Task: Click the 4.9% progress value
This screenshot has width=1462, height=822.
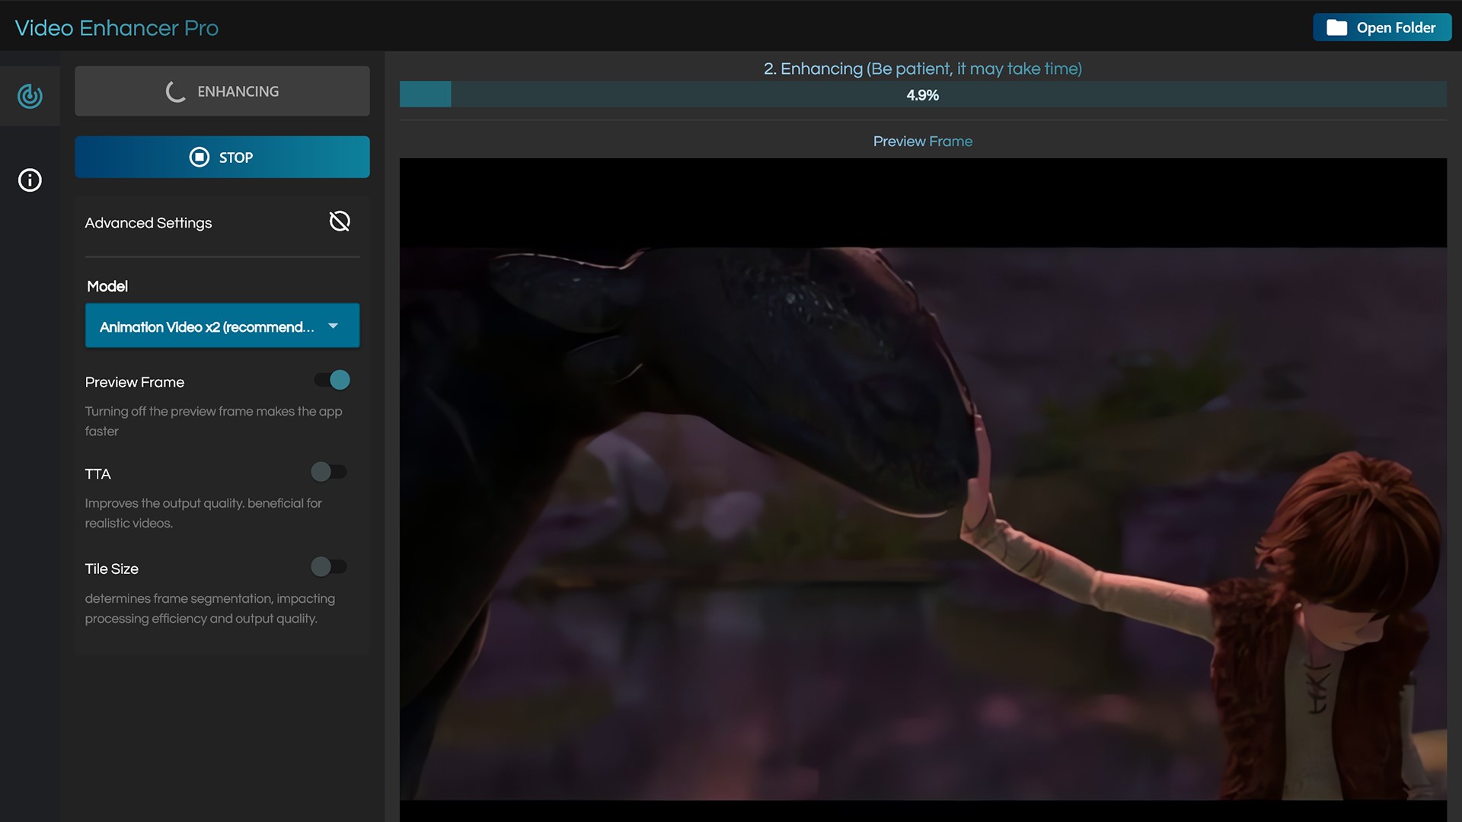Action: pyautogui.click(x=922, y=95)
